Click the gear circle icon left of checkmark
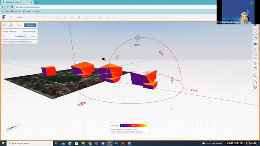This screenshot has height=146, width=260. [x=4, y=25]
